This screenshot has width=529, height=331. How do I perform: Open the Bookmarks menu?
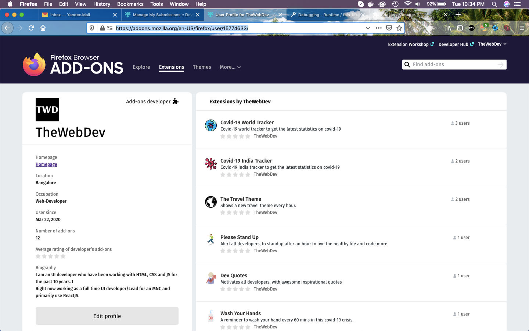(x=130, y=4)
